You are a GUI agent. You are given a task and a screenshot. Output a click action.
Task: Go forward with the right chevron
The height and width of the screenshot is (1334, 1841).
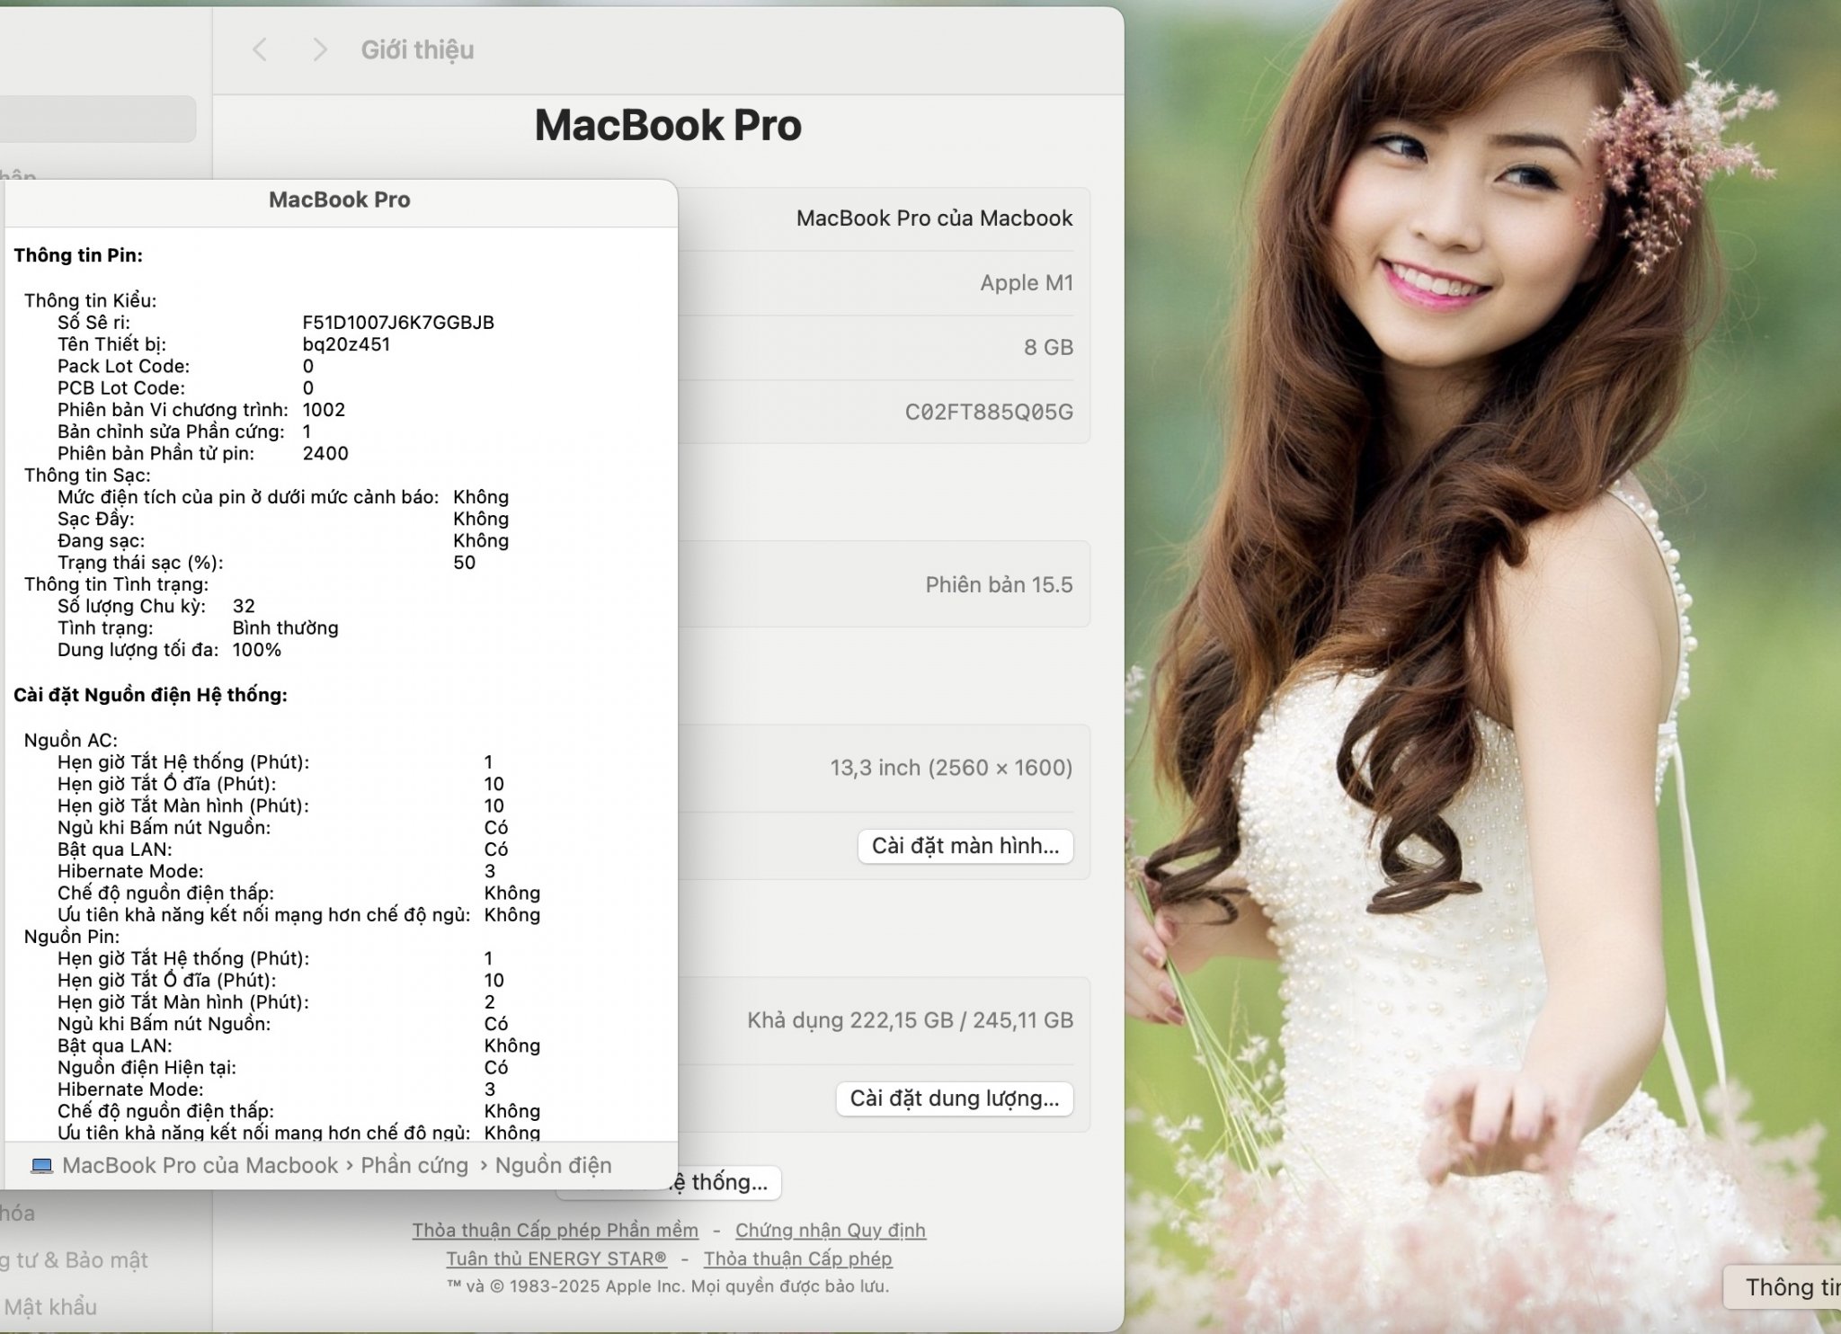(319, 49)
